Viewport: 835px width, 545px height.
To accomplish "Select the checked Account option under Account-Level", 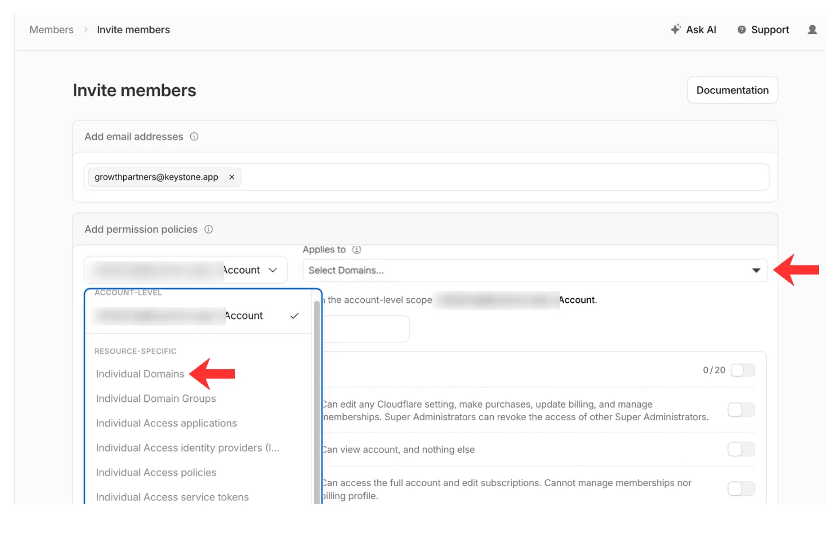I will tap(198, 316).
